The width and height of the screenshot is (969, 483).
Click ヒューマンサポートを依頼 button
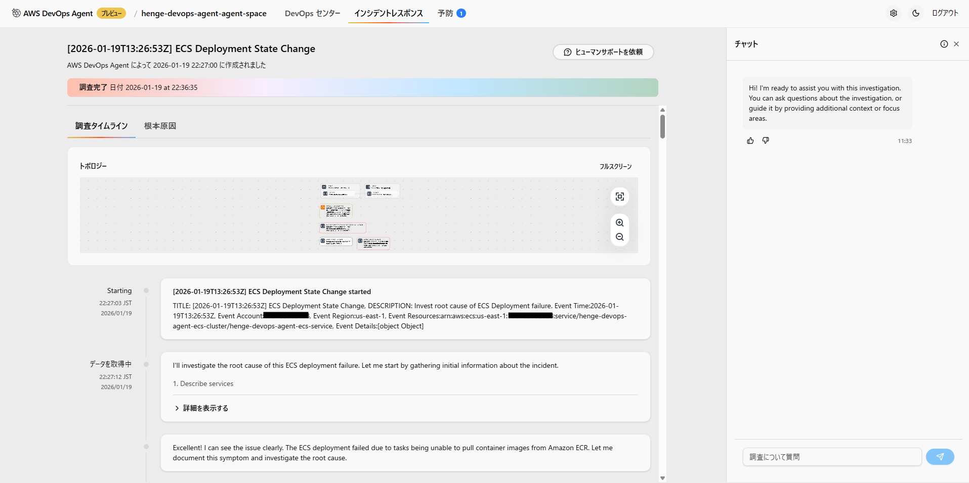[x=603, y=52]
